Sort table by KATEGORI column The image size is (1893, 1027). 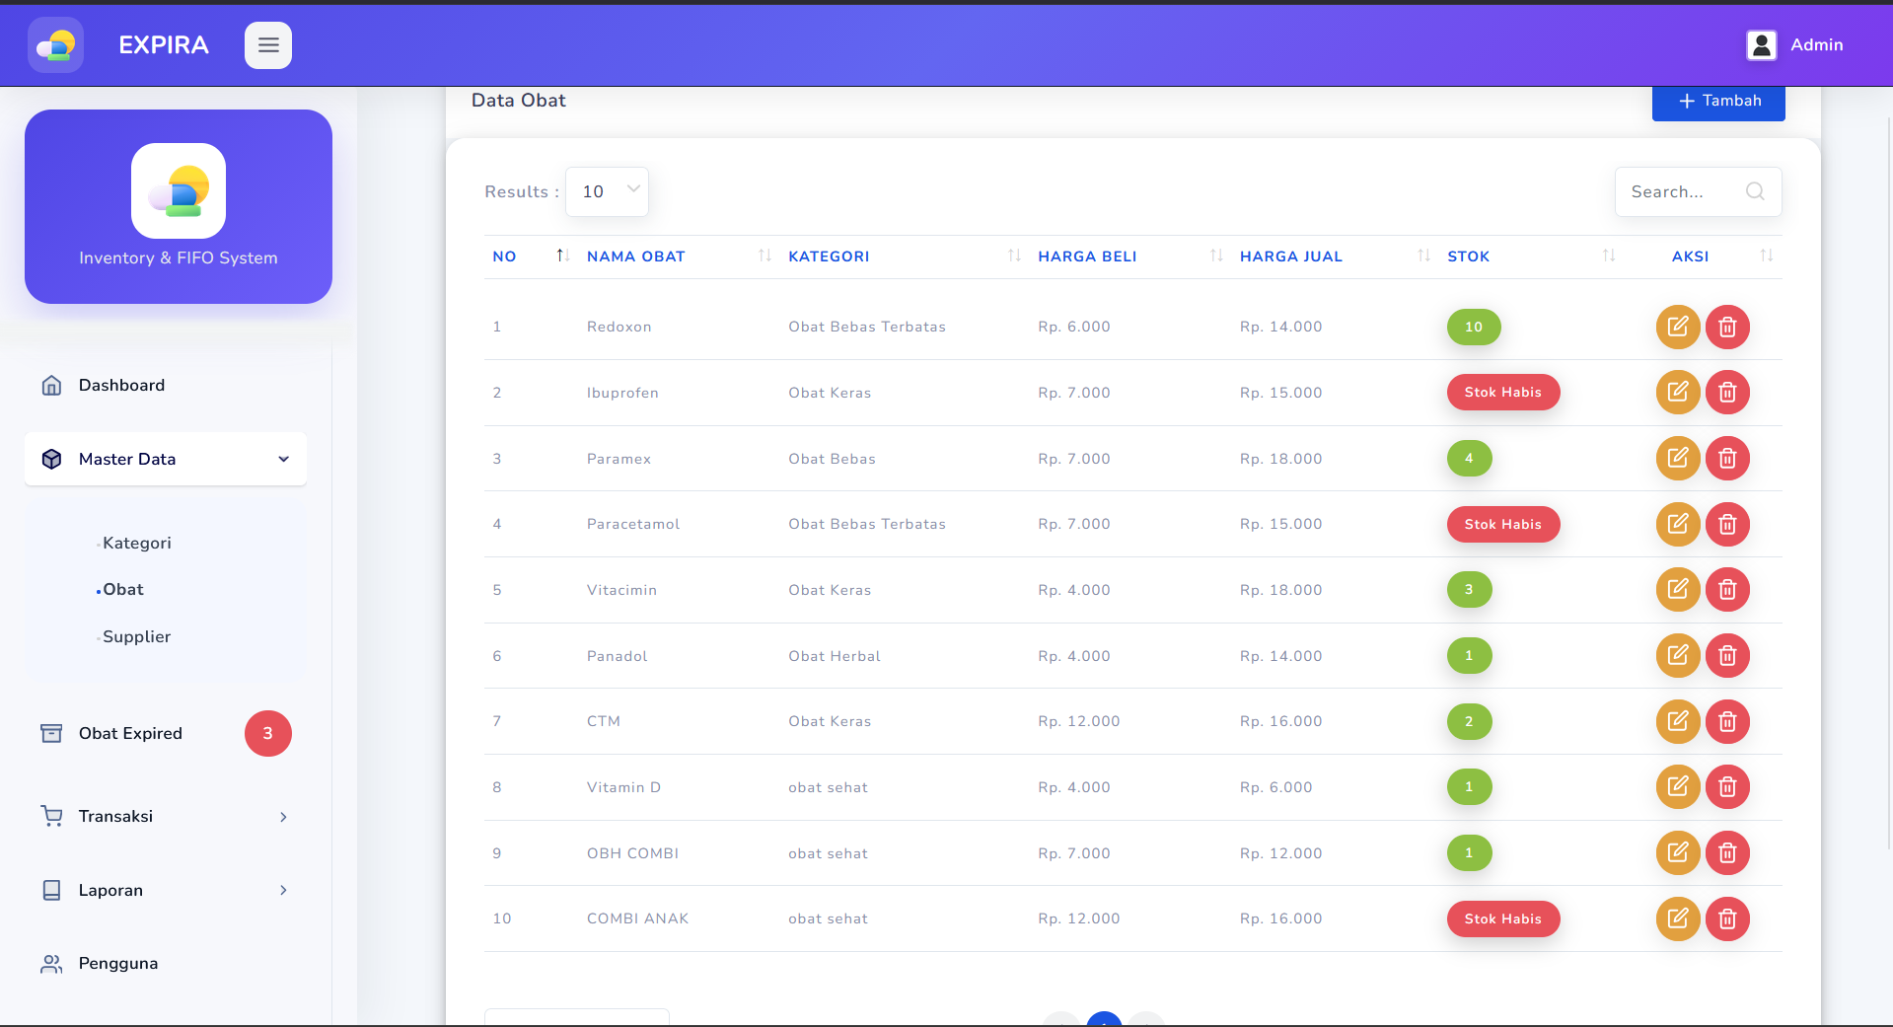(x=905, y=257)
